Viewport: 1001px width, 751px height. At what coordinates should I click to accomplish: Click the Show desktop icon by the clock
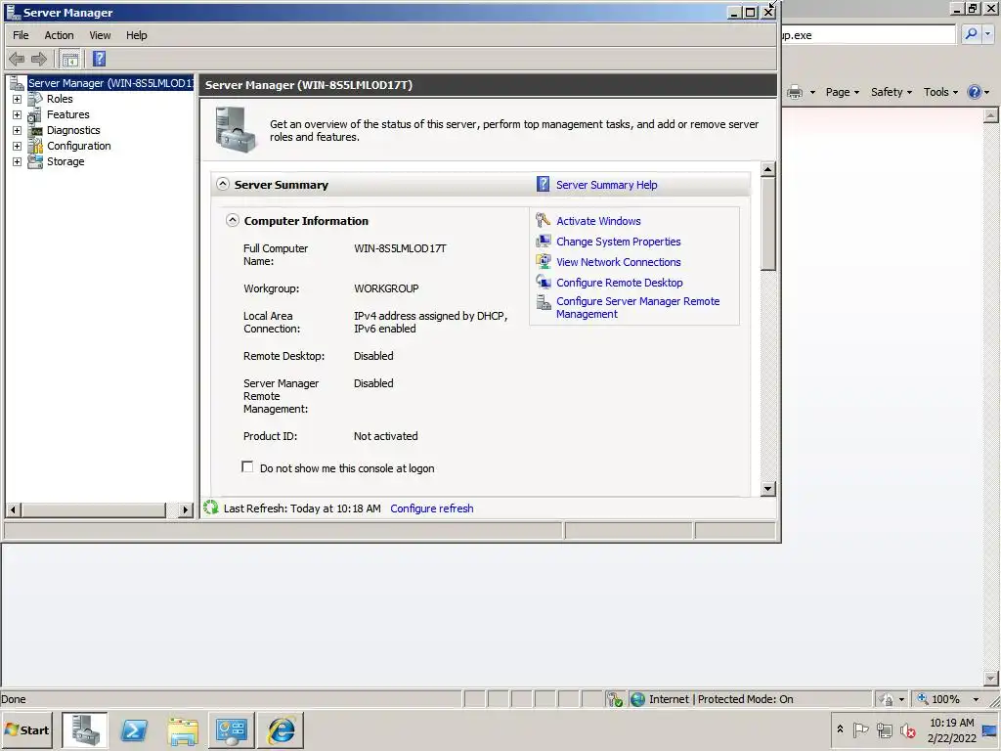[990, 729]
